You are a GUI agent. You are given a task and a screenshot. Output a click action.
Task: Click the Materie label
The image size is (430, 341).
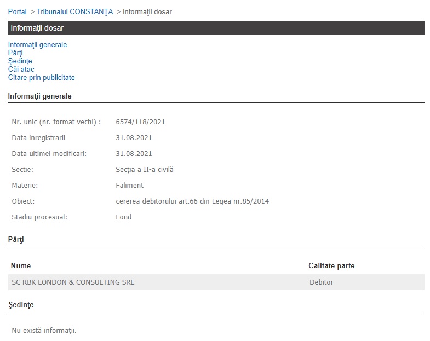pos(25,186)
